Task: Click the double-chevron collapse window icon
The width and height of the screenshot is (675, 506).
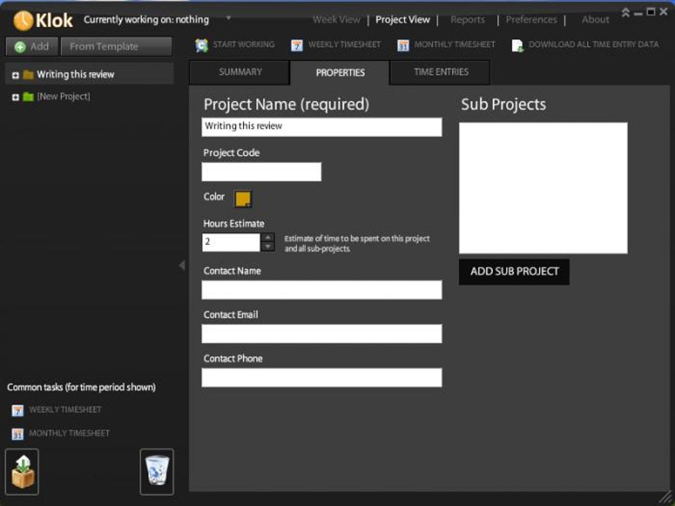Action: 625,13
